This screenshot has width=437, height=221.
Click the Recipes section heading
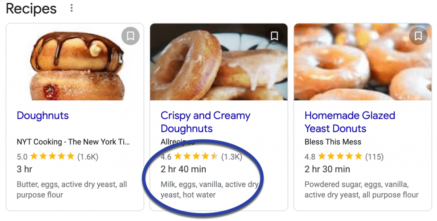tap(31, 9)
